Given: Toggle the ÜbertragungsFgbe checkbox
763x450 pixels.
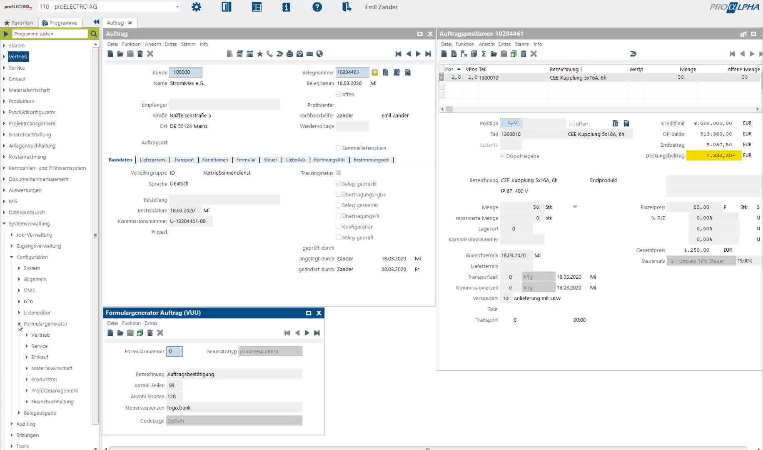Looking at the screenshot, I should pyautogui.click(x=339, y=195).
